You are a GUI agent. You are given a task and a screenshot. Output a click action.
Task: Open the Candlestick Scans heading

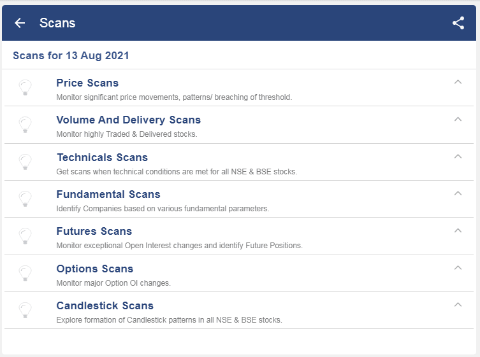point(105,305)
